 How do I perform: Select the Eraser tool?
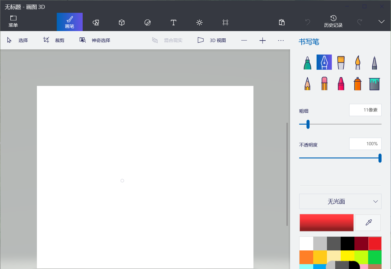click(x=324, y=83)
